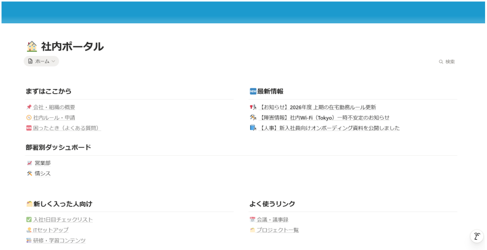Click the green checkmark icon beside 入社1日目チェックリスト
Image resolution: width=487 pixels, height=250 pixels.
(x=29, y=220)
